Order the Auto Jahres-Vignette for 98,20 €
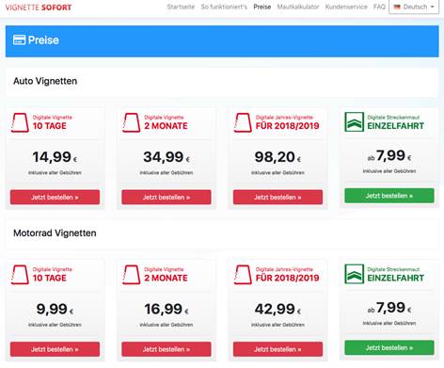Image resolution: width=444 pixels, height=368 pixels. pyautogui.click(x=277, y=198)
